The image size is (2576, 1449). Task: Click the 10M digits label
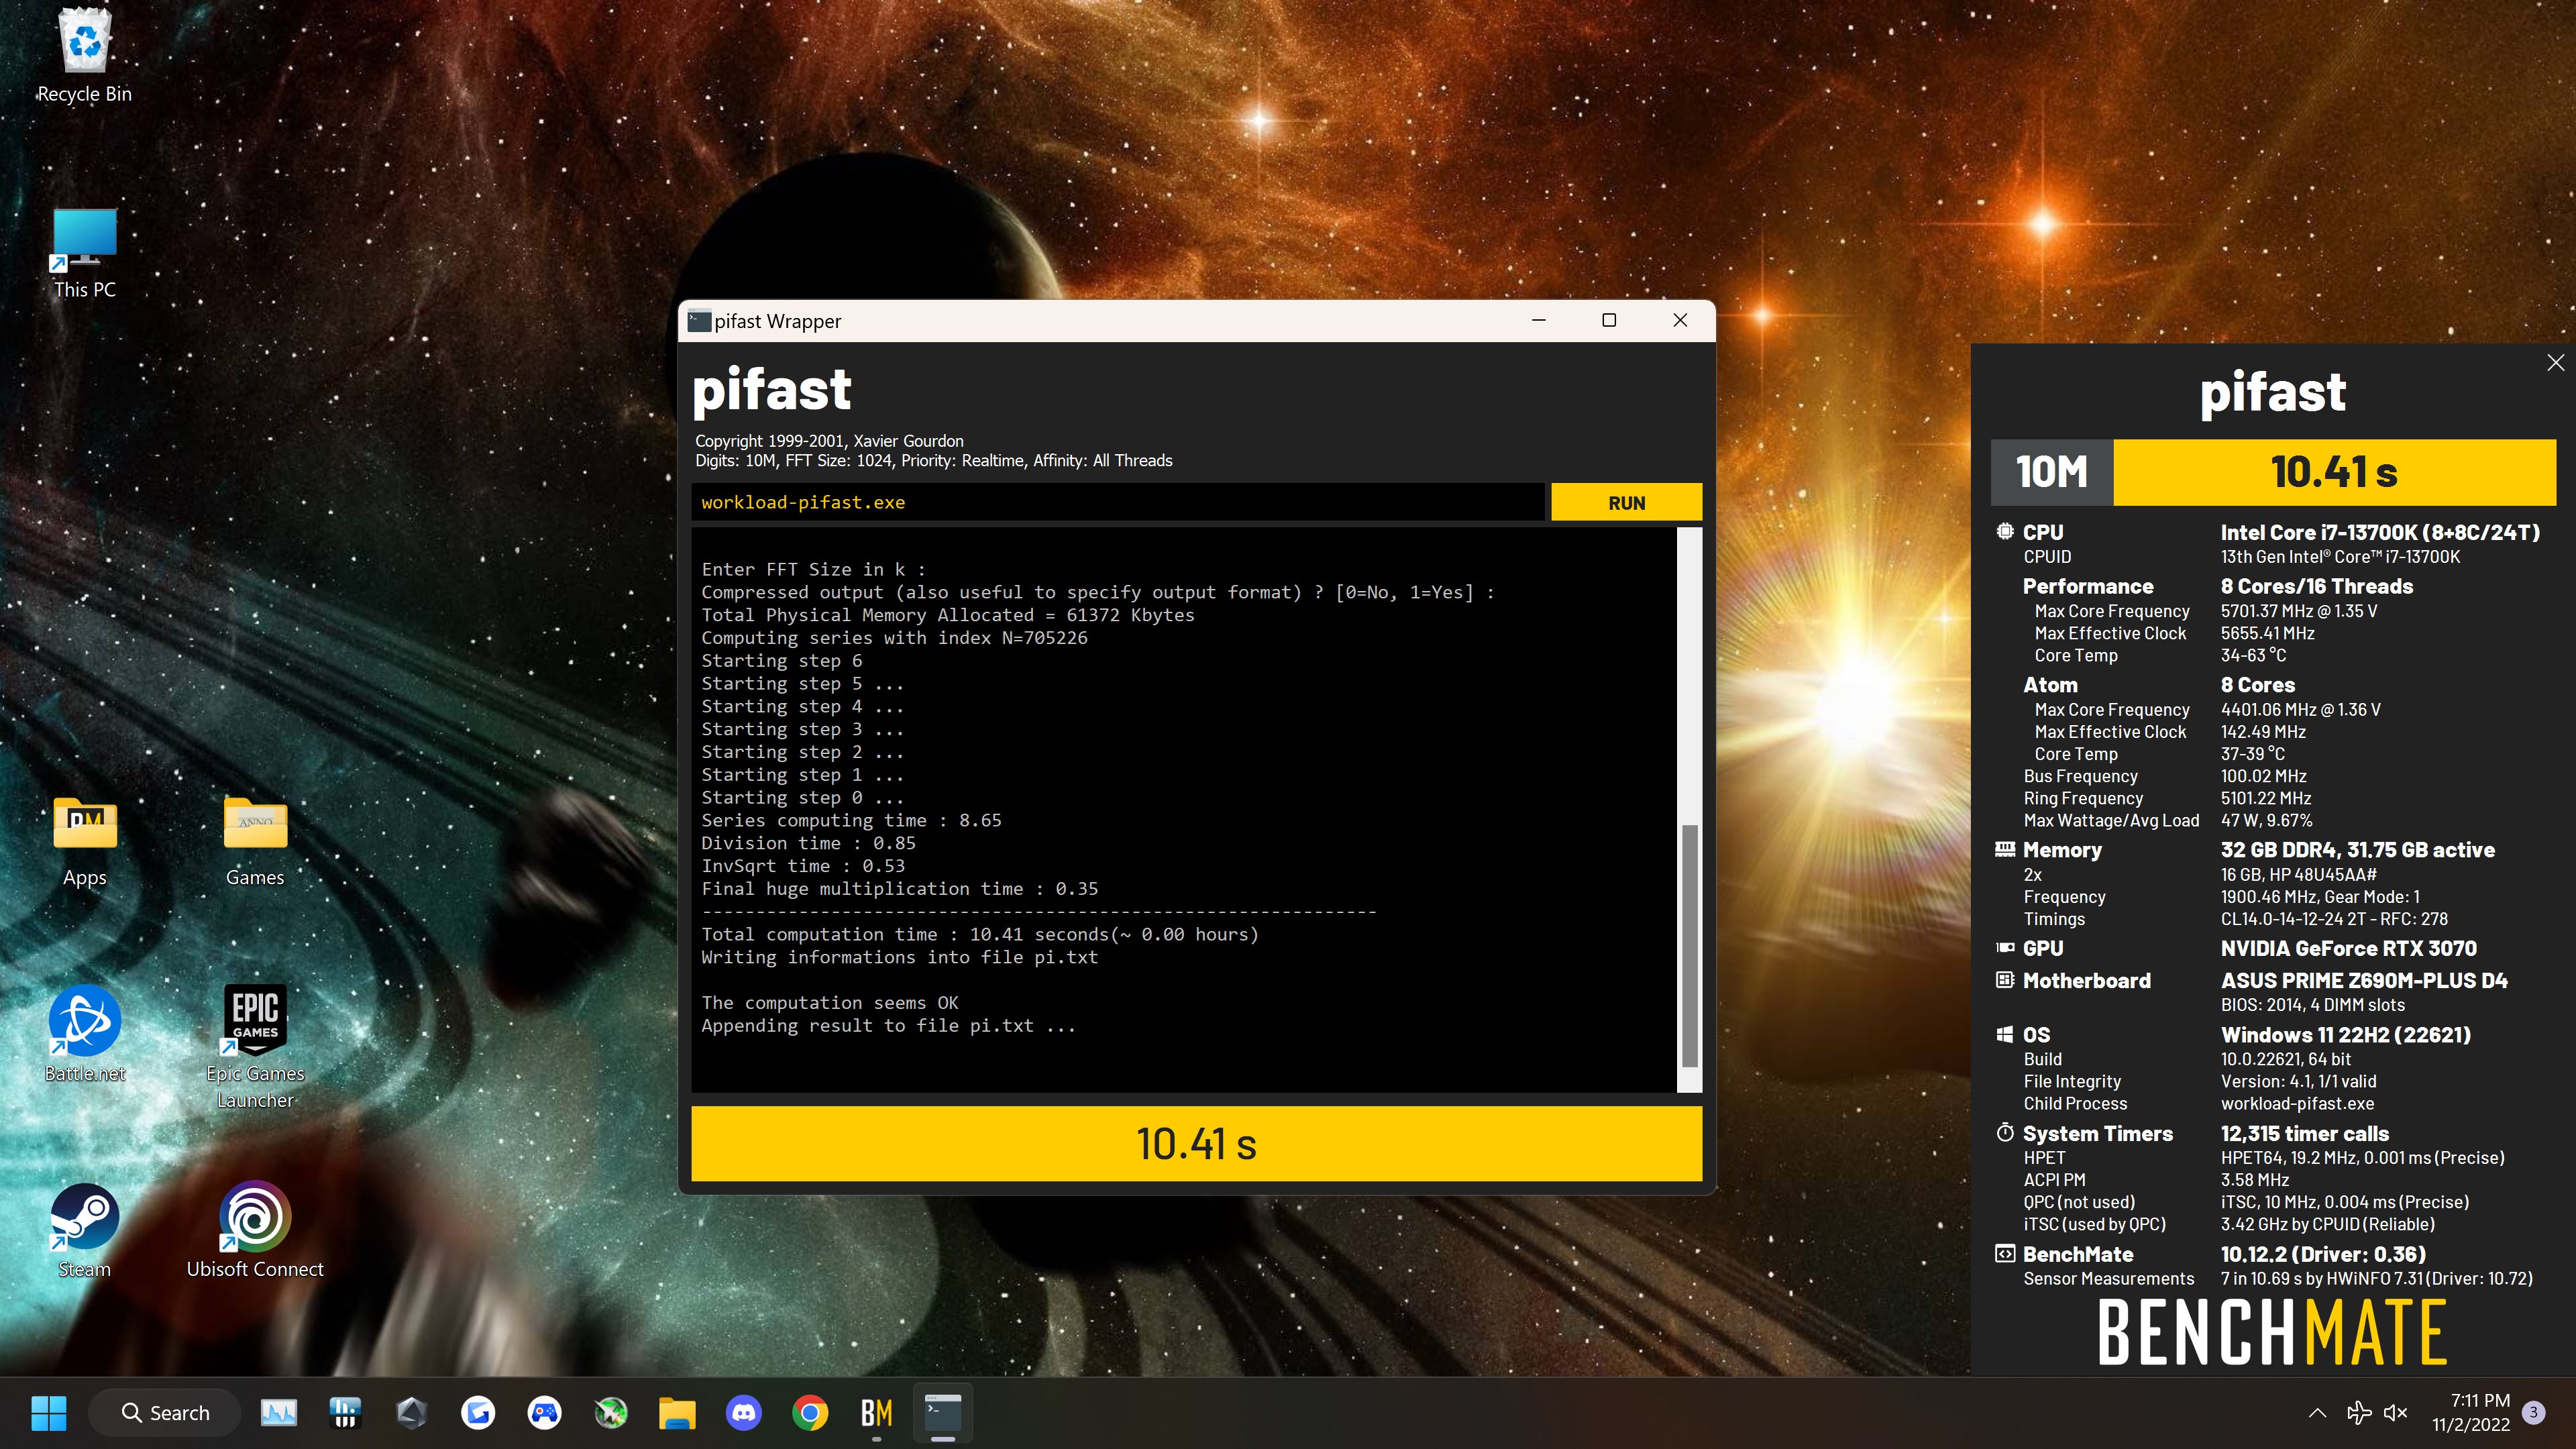[x=2051, y=472]
